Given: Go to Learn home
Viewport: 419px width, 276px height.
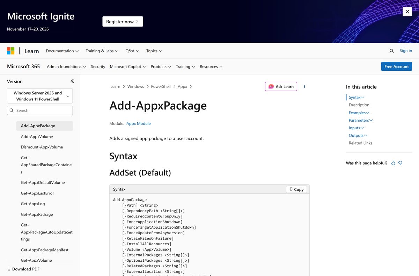Looking at the screenshot, I should coord(31,51).
